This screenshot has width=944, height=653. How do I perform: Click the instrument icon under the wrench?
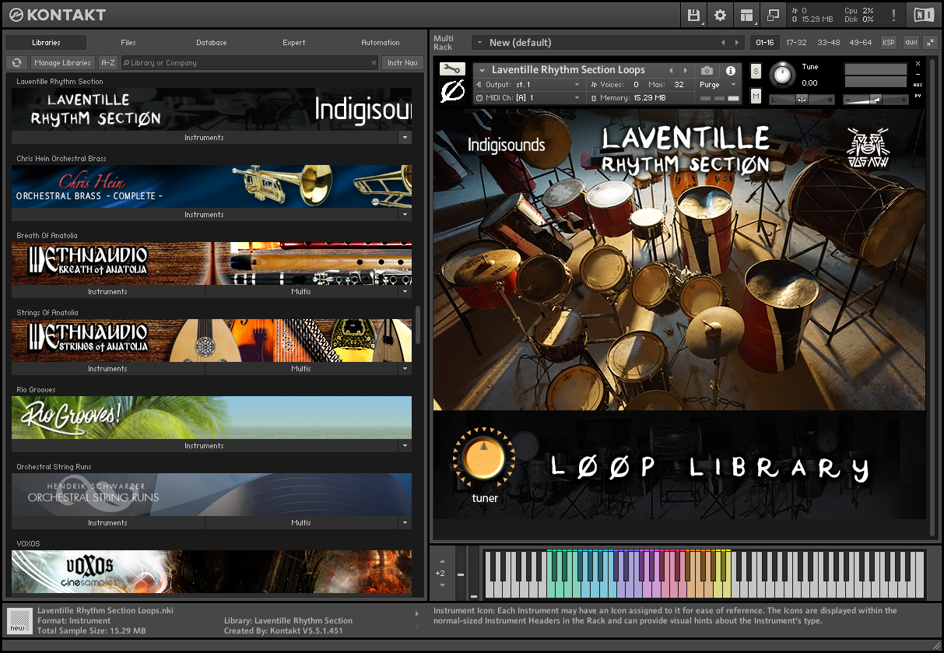click(452, 92)
